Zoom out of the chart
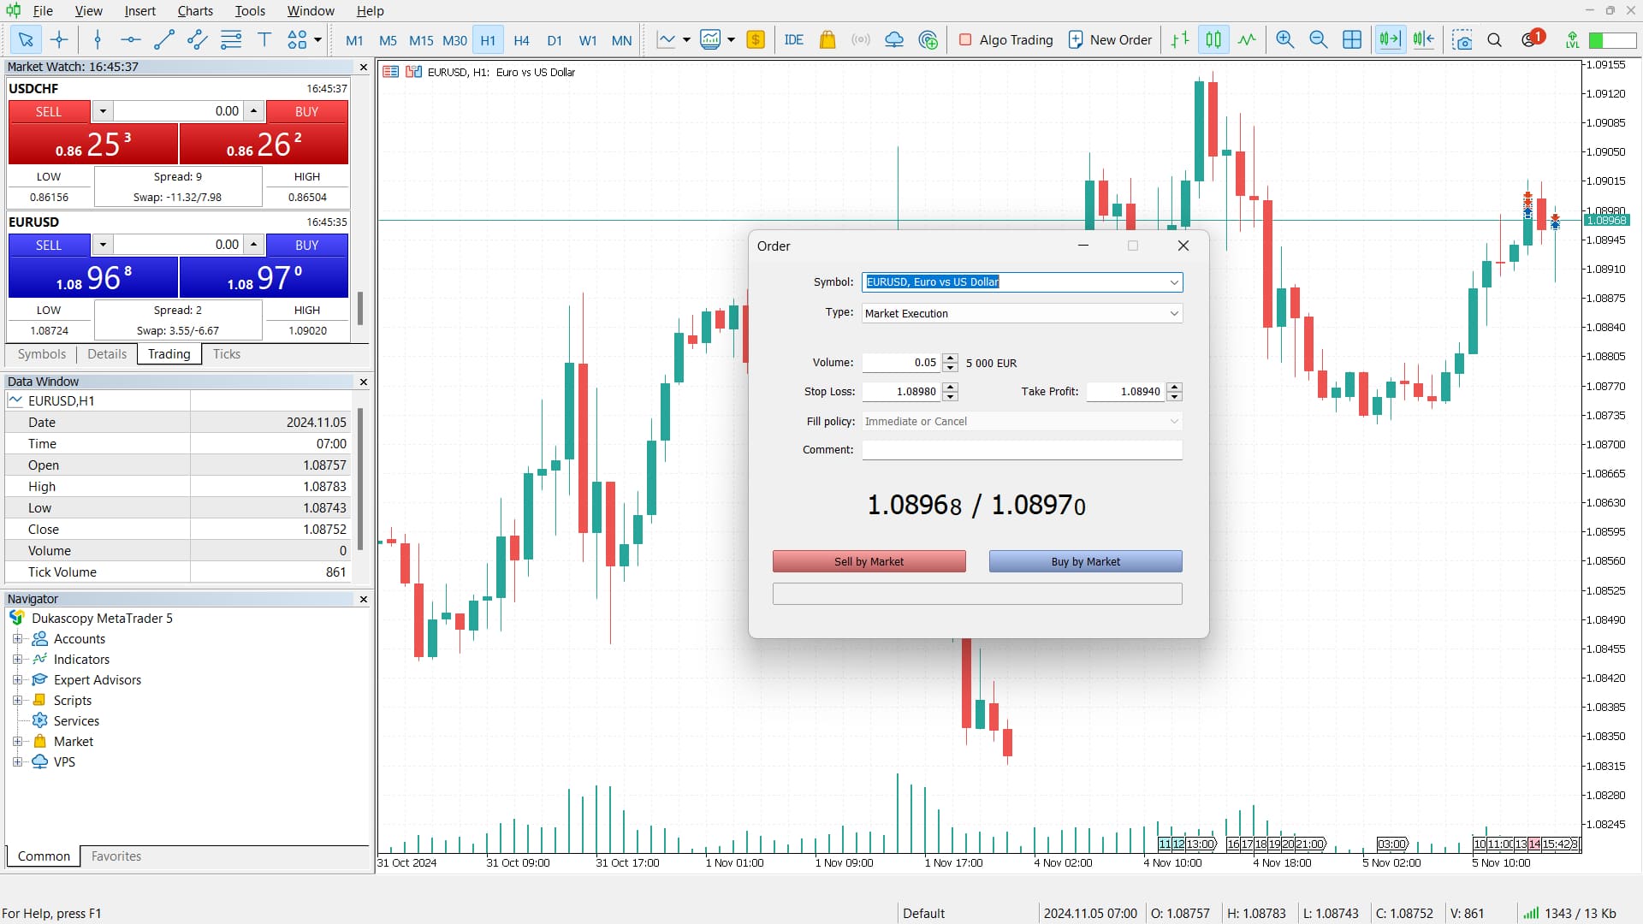Viewport: 1643px width, 924px height. click(x=1319, y=39)
